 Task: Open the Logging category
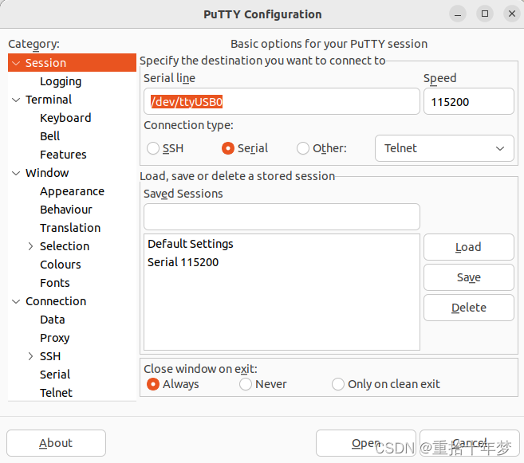61,81
